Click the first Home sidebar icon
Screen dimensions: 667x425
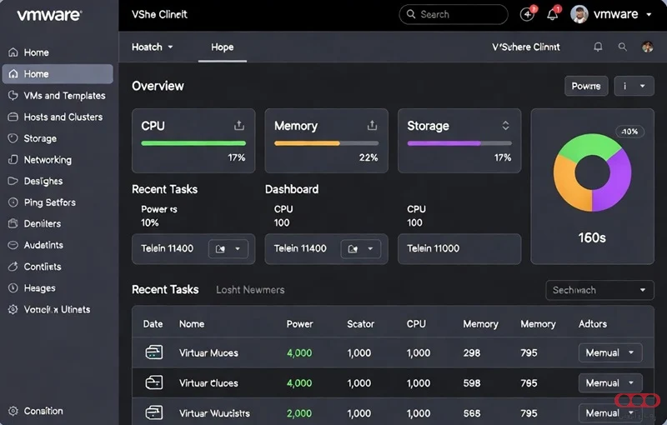point(13,52)
